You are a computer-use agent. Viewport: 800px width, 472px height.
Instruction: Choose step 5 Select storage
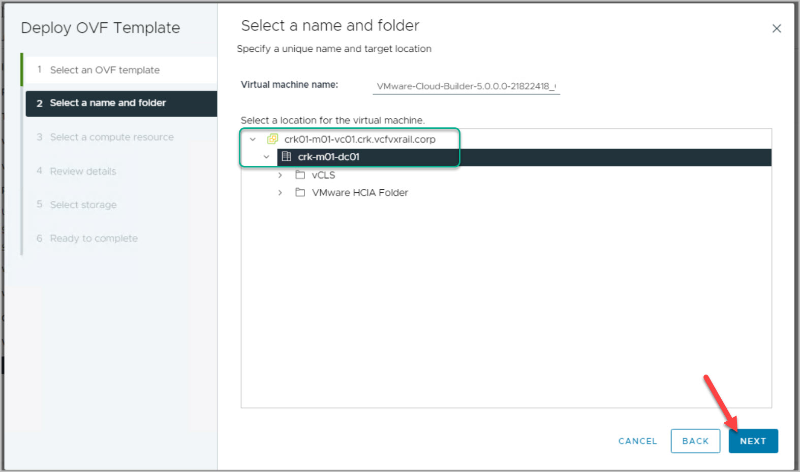(83, 205)
